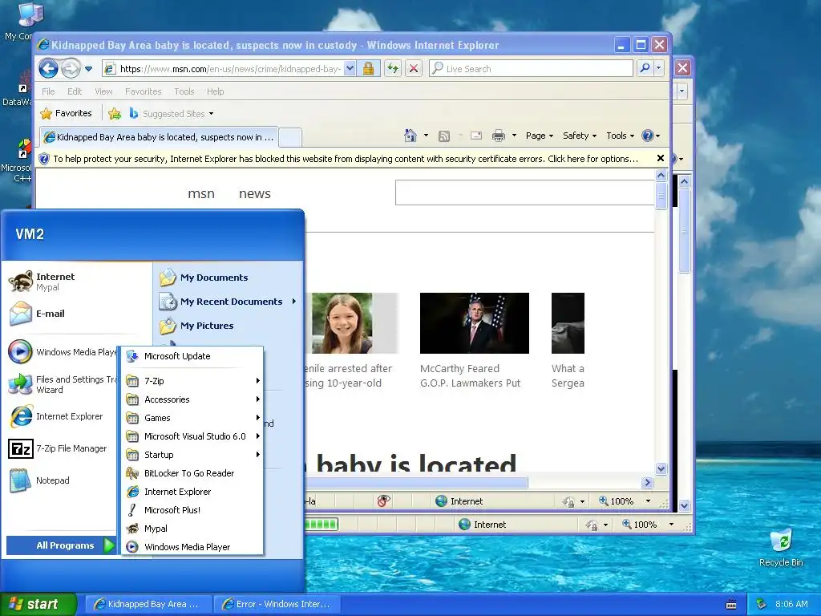Launch 7-Zip File Manager
The height and width of the screenshot is (616, 821).
pyautogui.click(x=62, y=448)
